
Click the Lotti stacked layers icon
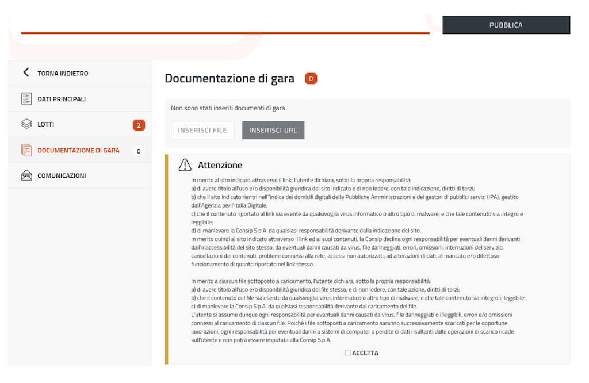click(26, 124)
